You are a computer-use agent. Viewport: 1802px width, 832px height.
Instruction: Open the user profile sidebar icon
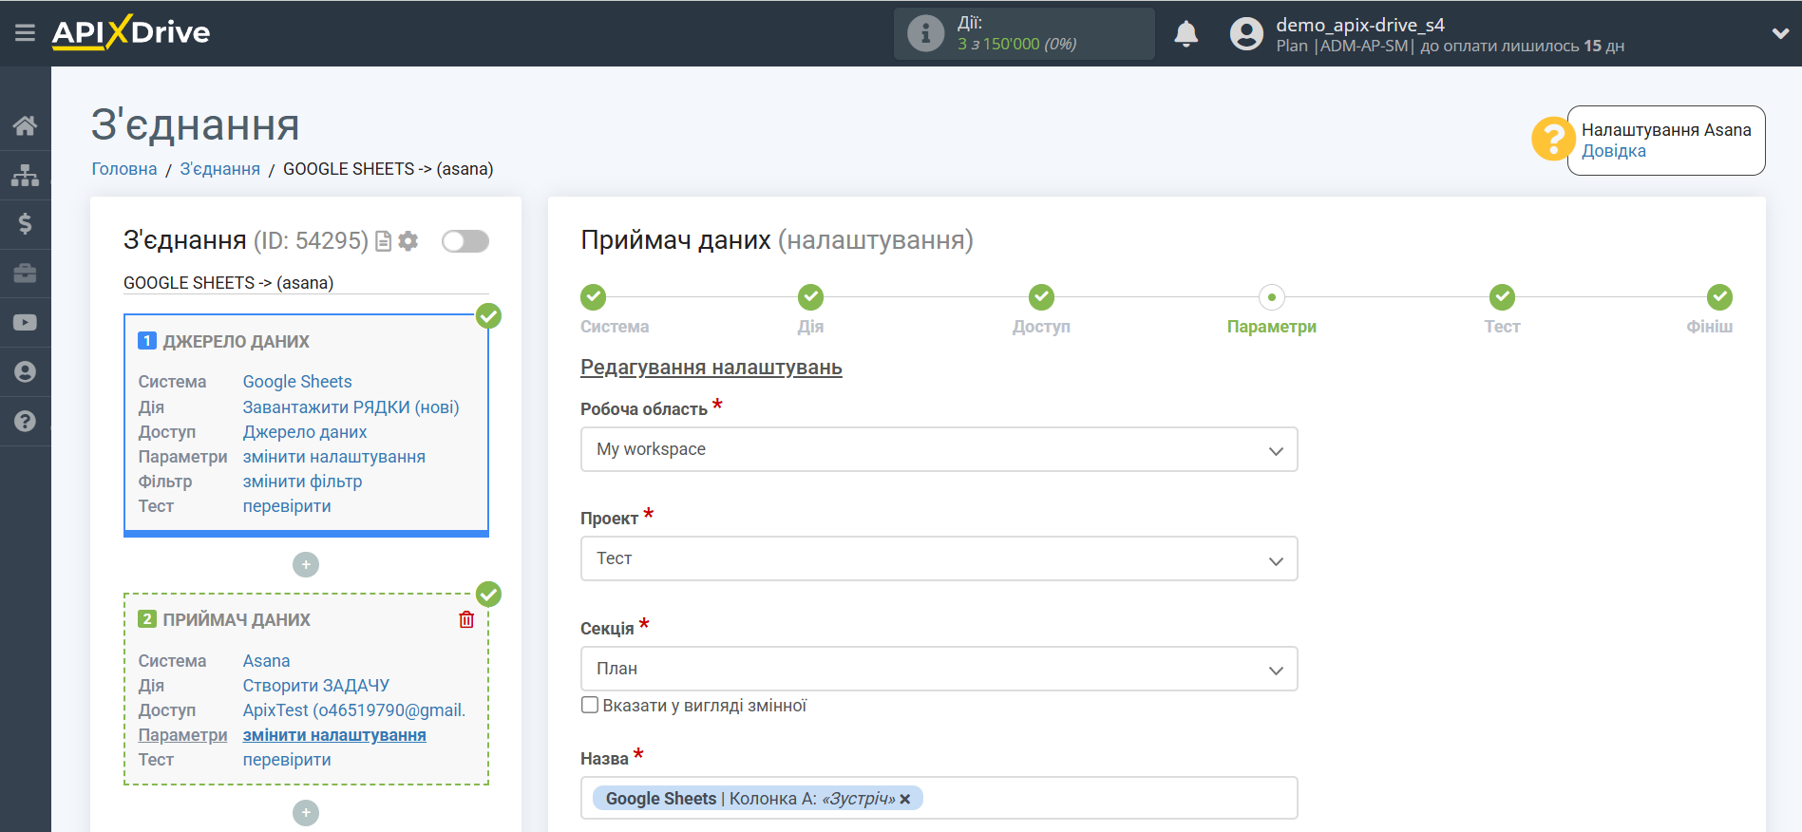pos(26,372)
